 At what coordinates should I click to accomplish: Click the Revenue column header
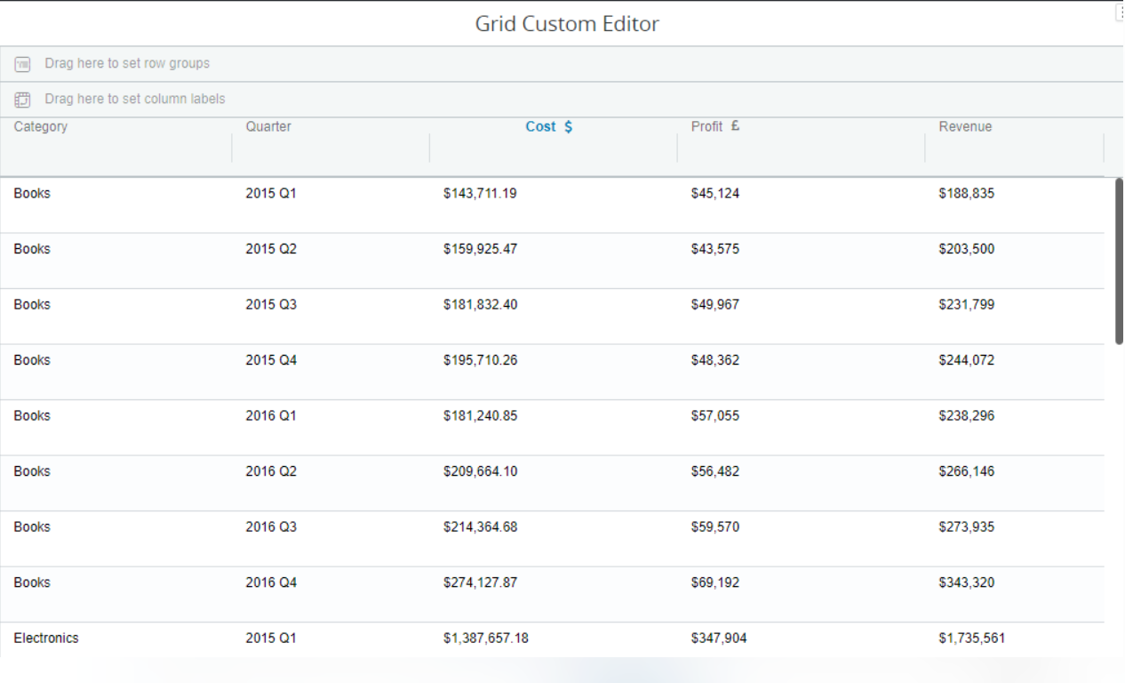[965, 127]
